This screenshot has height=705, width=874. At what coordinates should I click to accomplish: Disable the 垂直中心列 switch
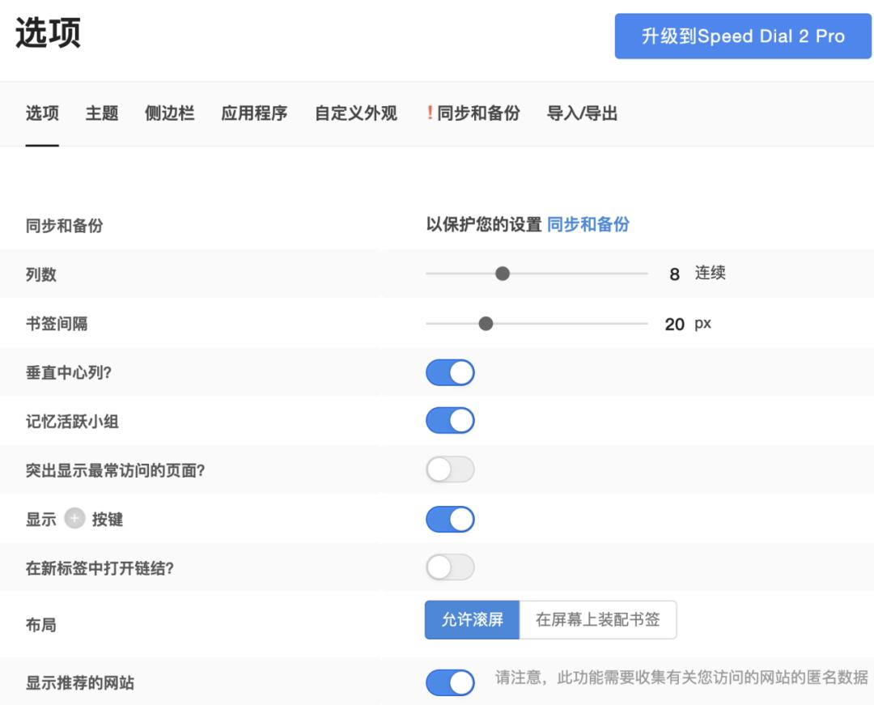click(450, 372)
